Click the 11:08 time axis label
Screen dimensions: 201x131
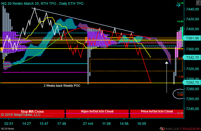coord(106,124)
